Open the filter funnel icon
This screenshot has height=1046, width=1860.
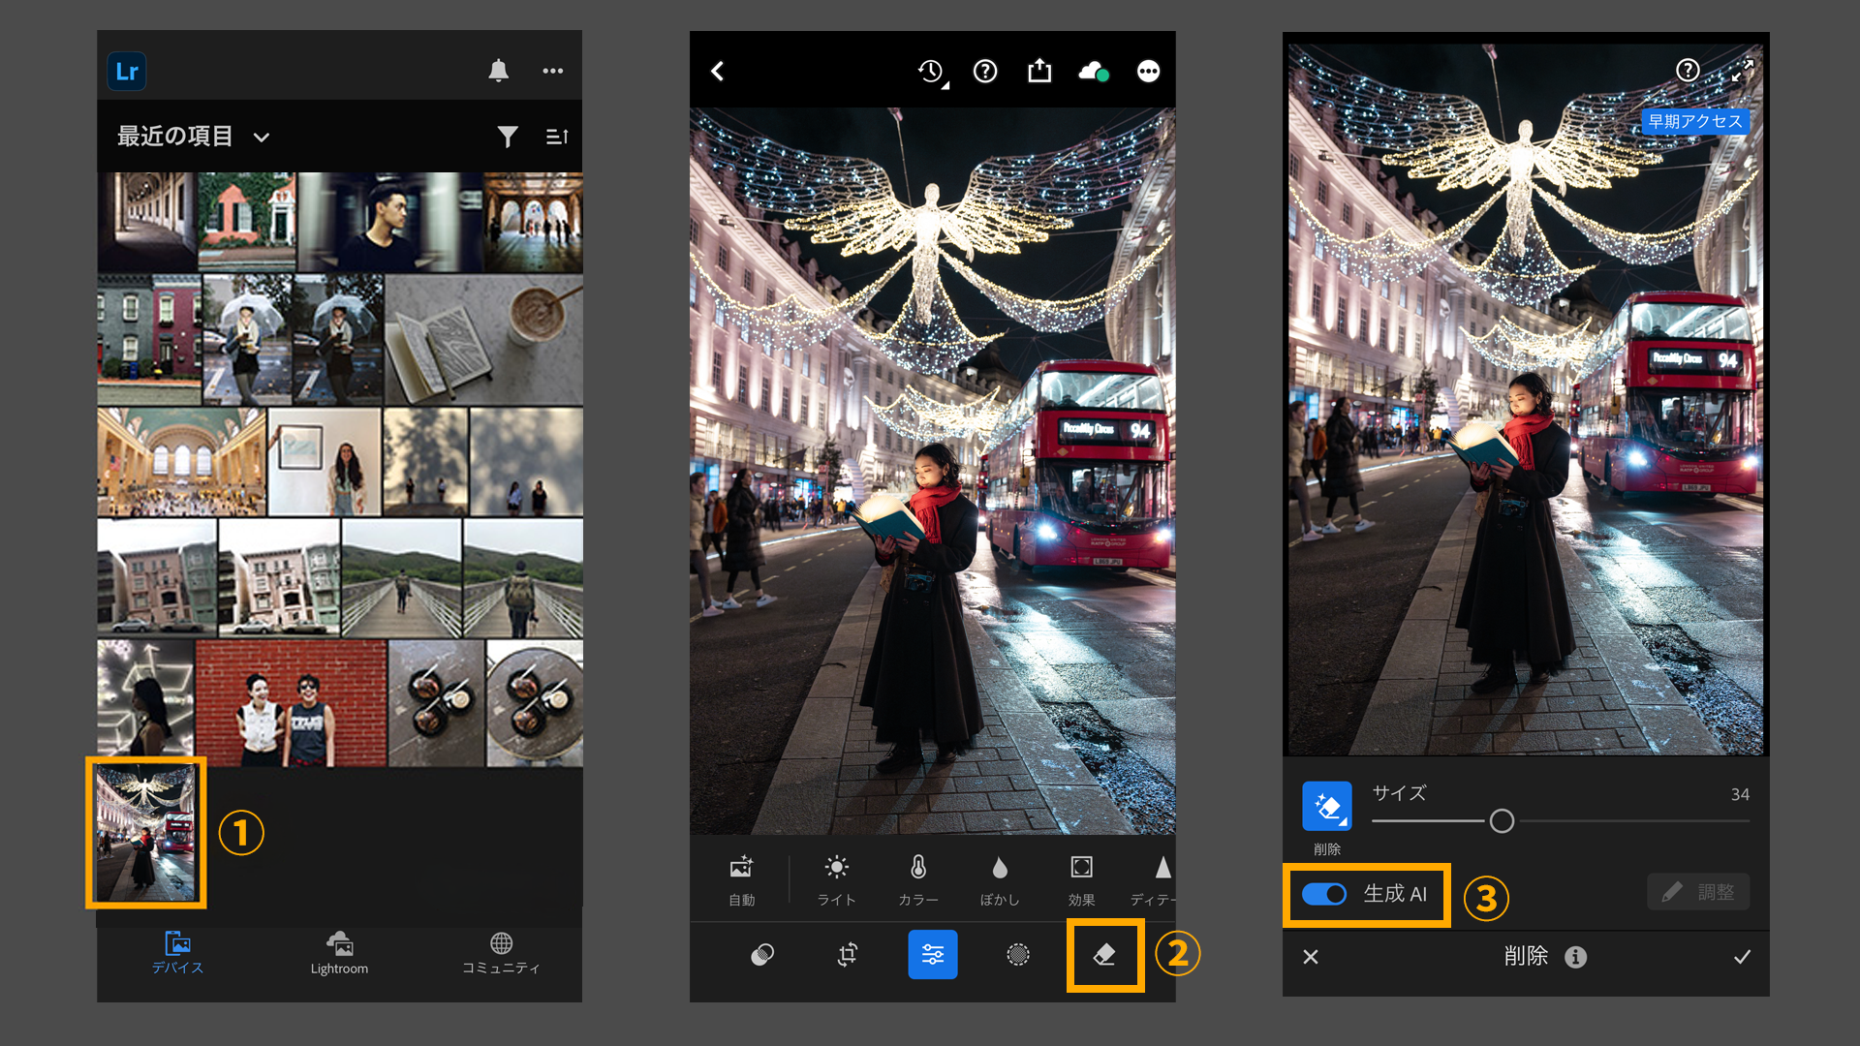pyautogui.click(x=507, y=137)
